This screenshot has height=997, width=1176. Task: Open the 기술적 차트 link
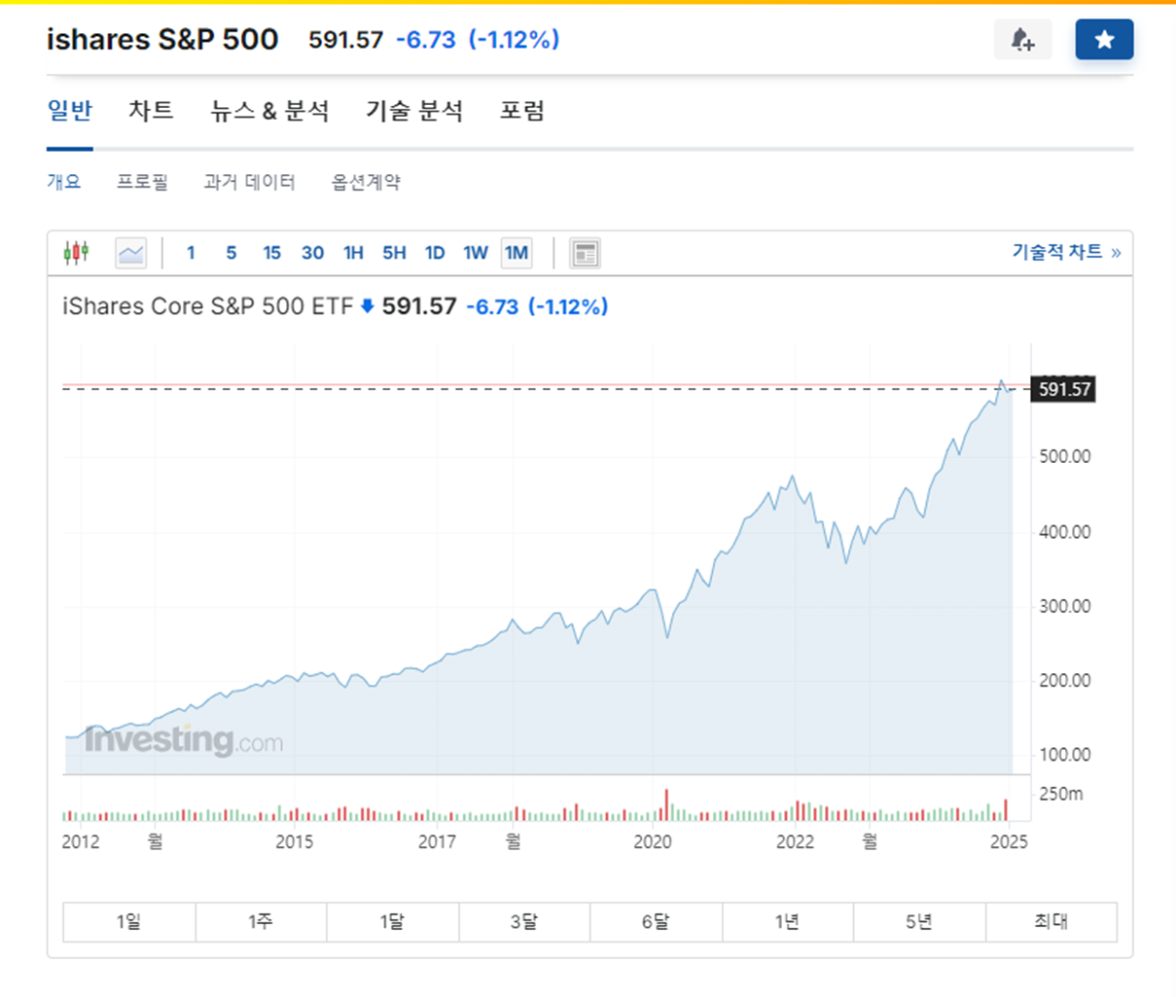[x=1066, y=252]
